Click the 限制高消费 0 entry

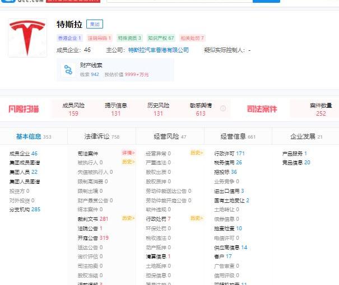click(x=92, y=182)
